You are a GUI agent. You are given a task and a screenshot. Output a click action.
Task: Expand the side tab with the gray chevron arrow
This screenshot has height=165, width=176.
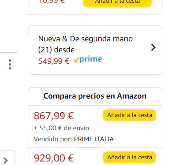coord(5,160)
